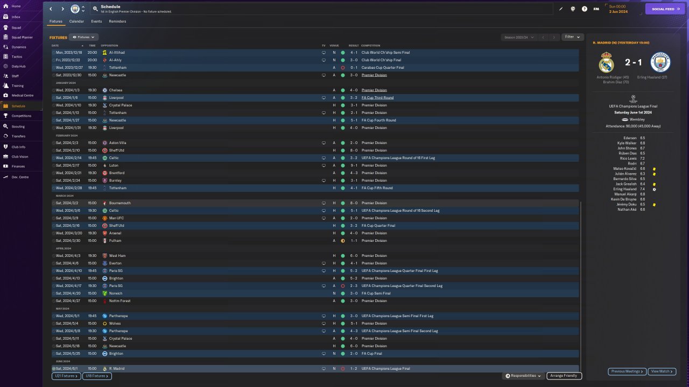Click the FM logo menu icon
Image resolution: width=689 pixels, height=387 pixels.
pos(596,9)
